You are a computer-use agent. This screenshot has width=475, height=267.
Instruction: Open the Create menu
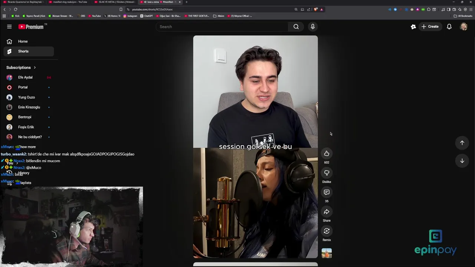(430, 27)
